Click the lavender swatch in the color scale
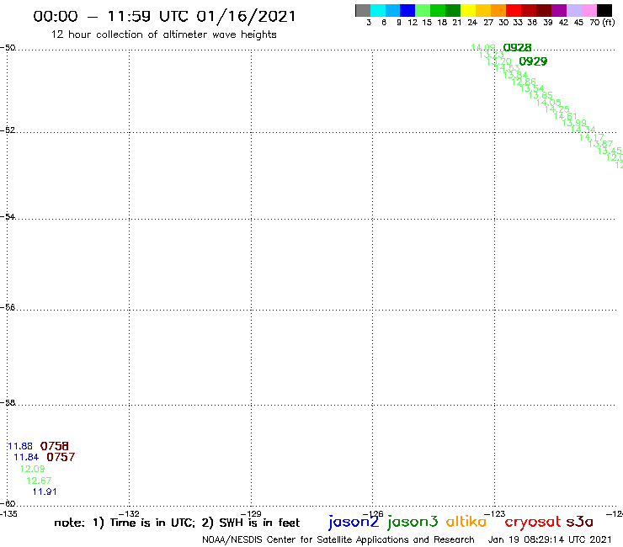 click(x=573, y=10)
